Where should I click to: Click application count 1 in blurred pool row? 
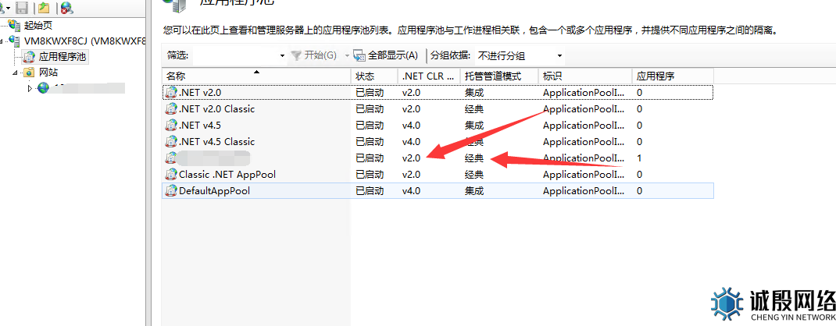(x=640, y=158)
